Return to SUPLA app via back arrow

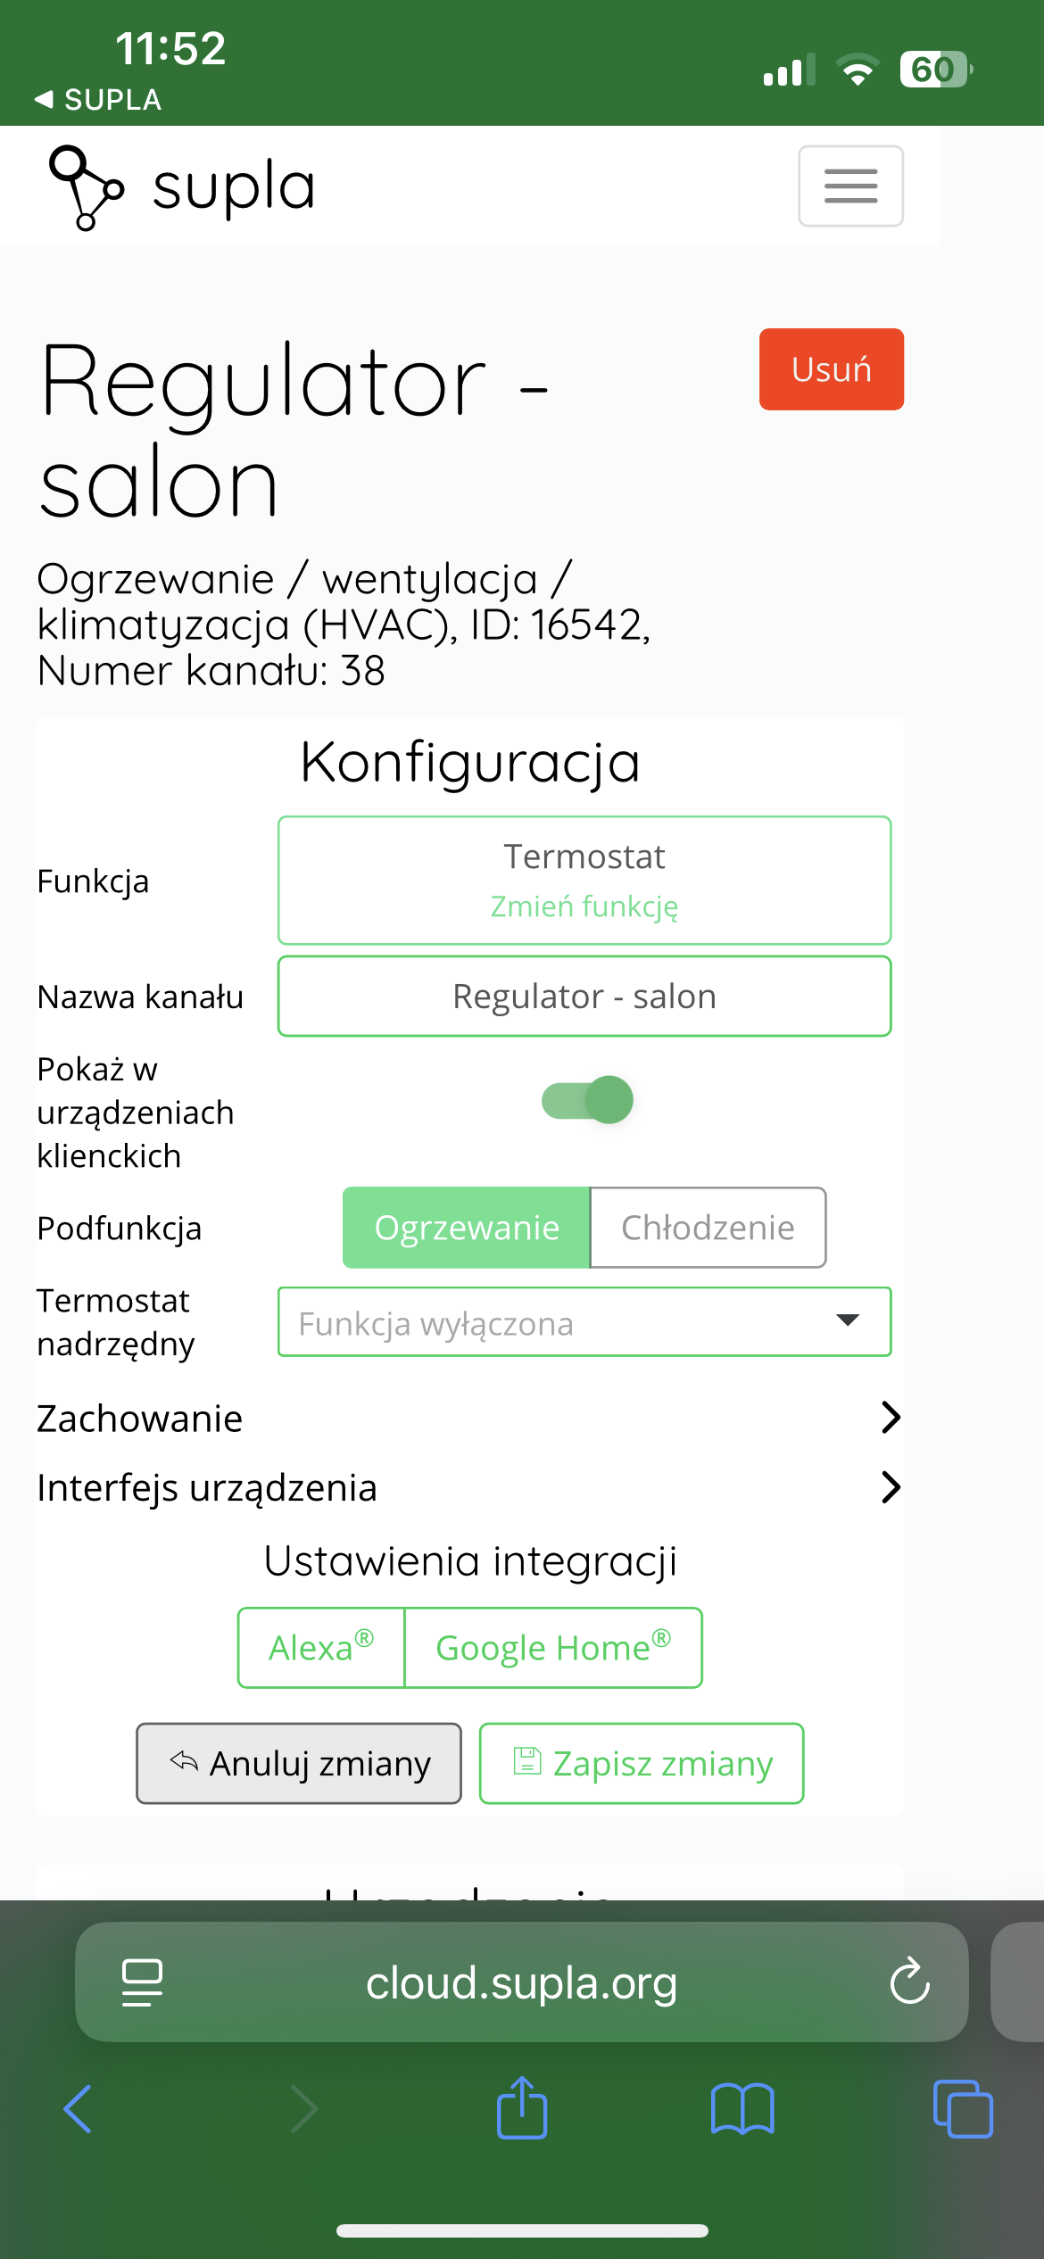[98, 99]
